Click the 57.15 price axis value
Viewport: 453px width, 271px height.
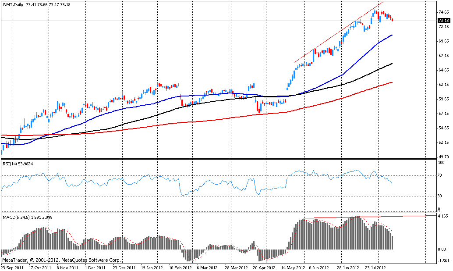coord(443,114)
